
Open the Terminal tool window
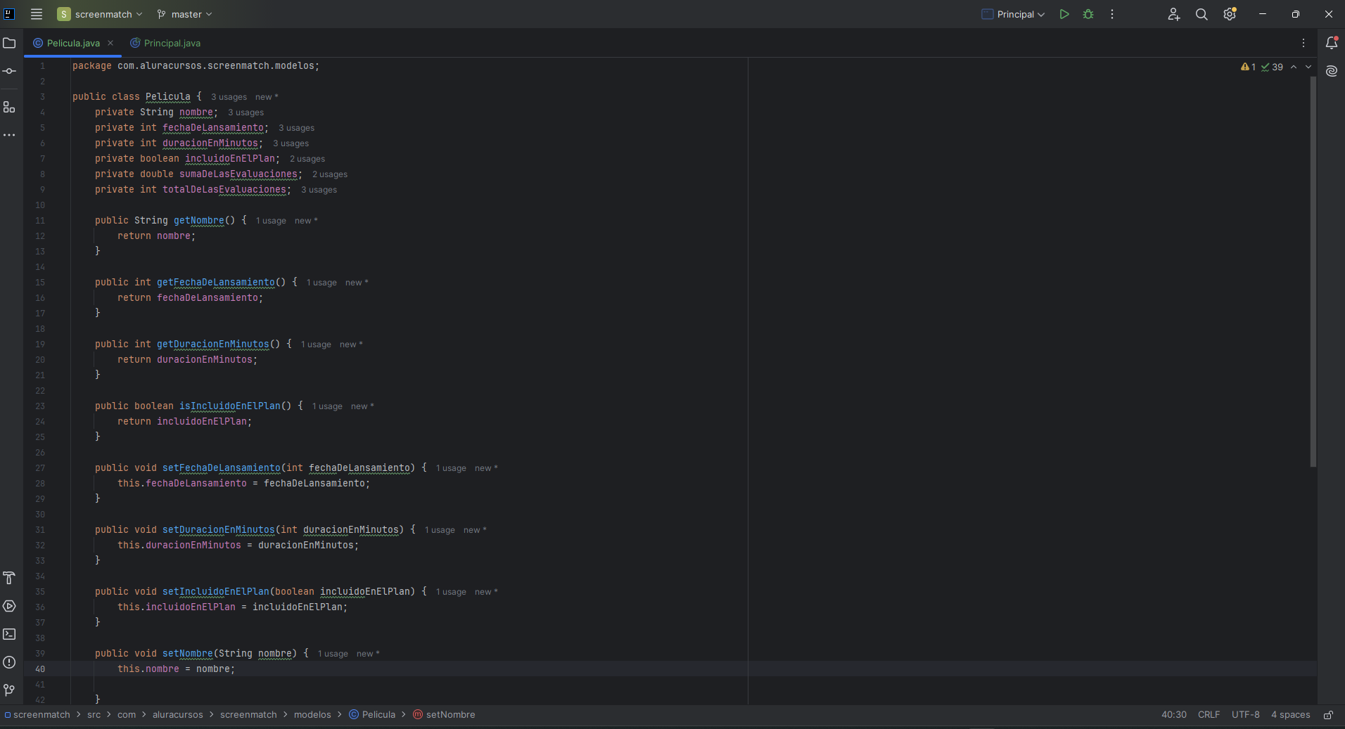coord(9,634)
